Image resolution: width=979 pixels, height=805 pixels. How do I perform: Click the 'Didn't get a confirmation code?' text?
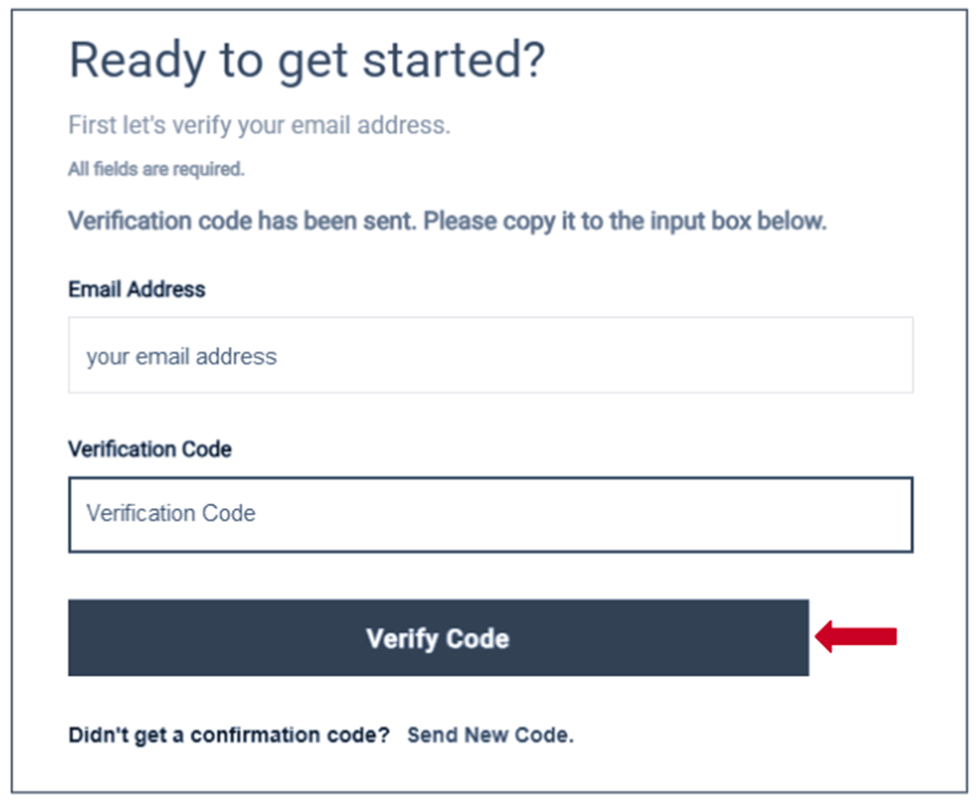pos(228,736)
